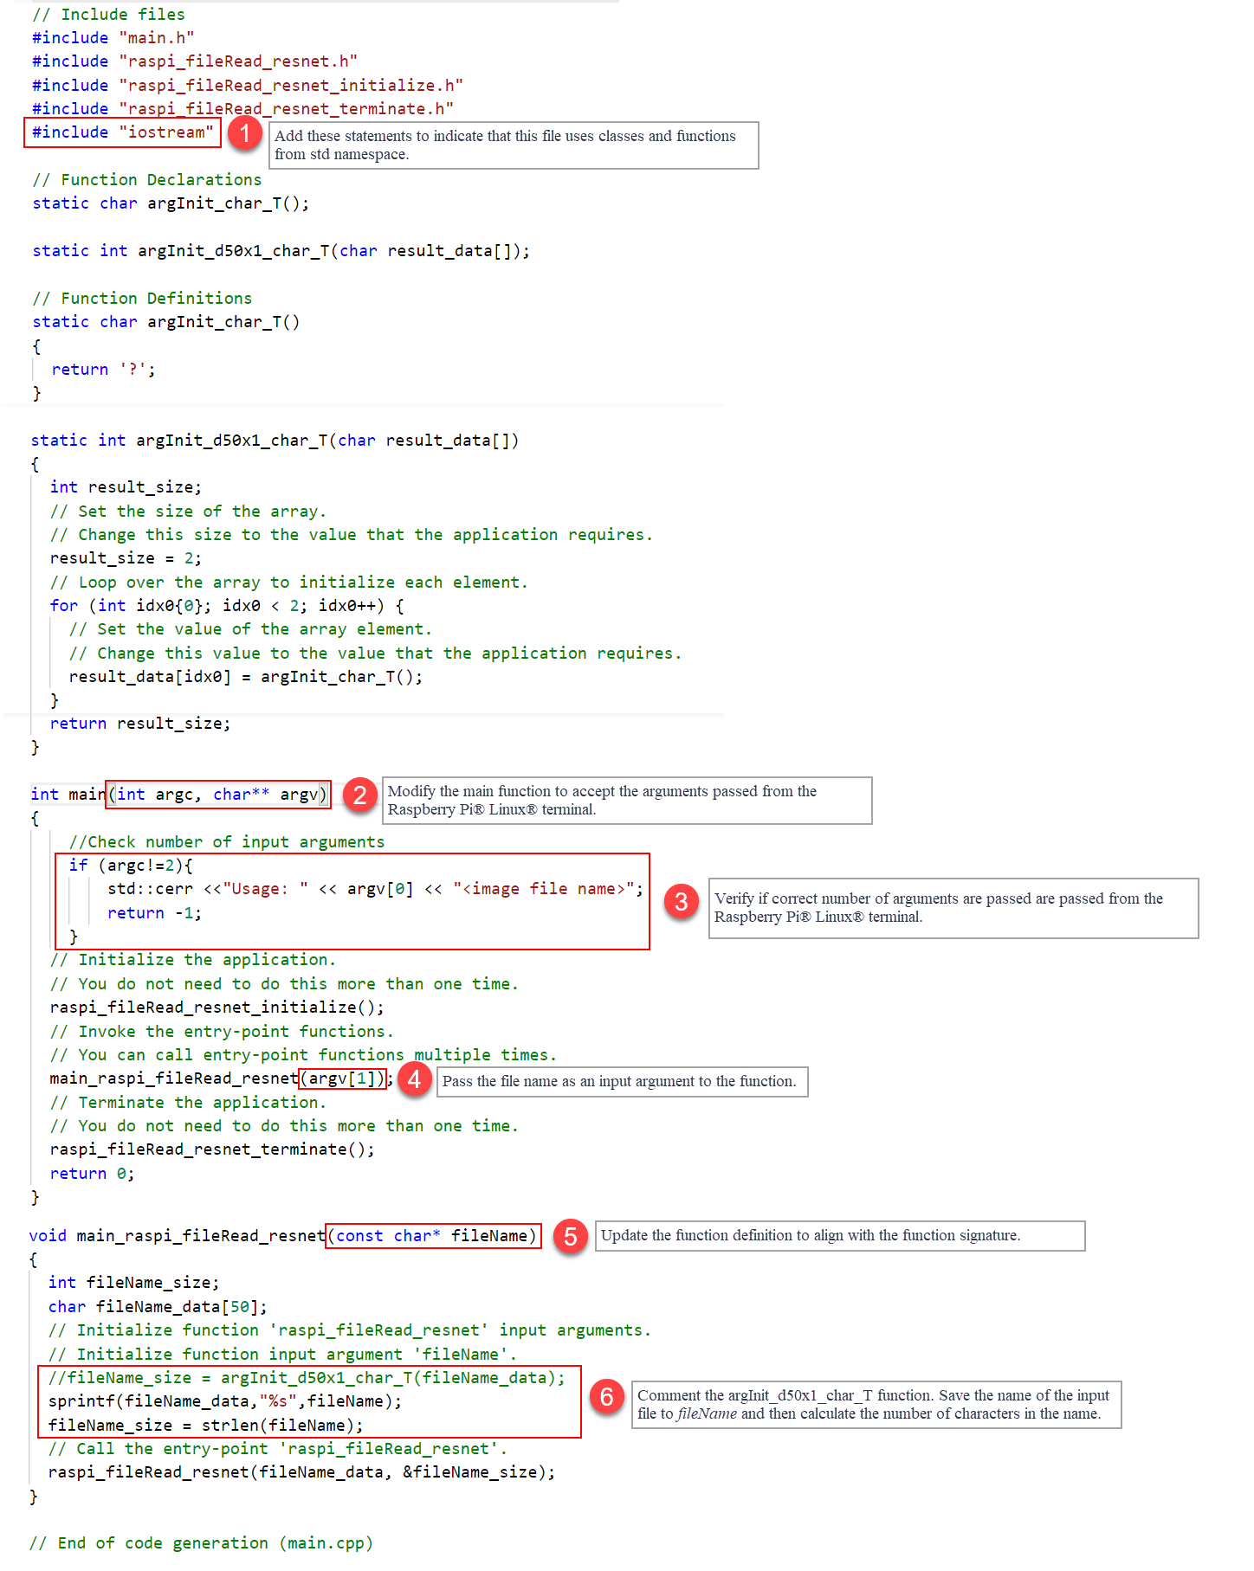Click the annotation about std namespace statements

tap(514, 145)
